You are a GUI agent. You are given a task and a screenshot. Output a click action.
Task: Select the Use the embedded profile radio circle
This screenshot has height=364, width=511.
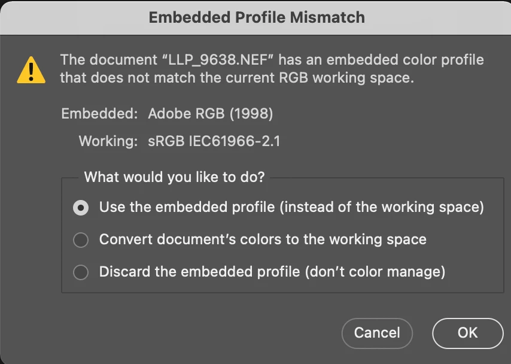pos(80,208)
